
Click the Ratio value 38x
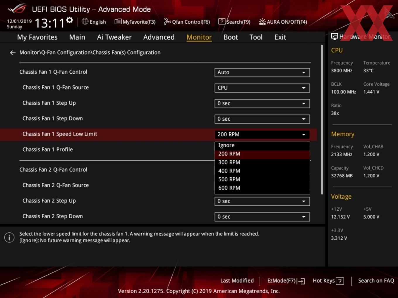335,113
